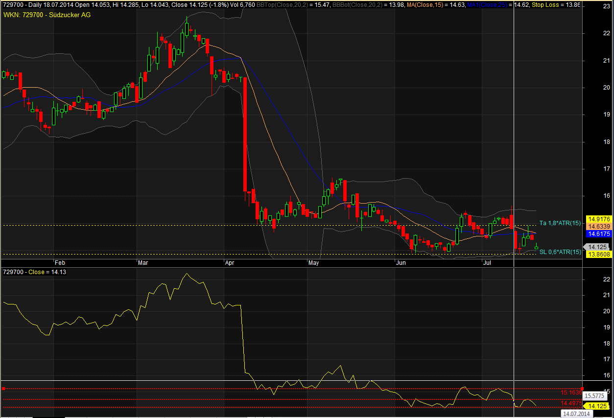Click the yellow 13.8608 stop loss label
Image resolution: width=614 pixels, height=418 pixels.
(599, 255)
